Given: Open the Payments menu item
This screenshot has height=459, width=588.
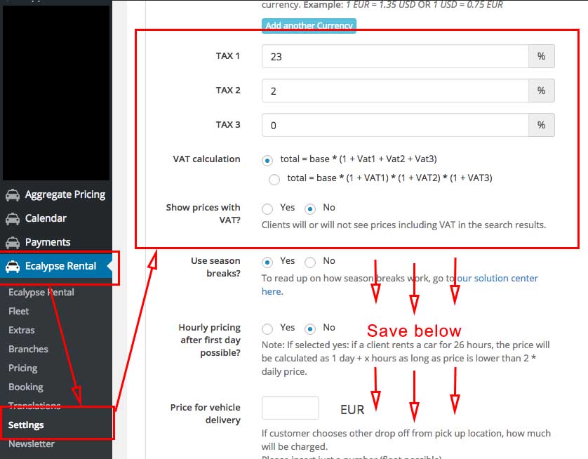Looking at the screenshot, I should pyautogui.click(x=48, y=242).
